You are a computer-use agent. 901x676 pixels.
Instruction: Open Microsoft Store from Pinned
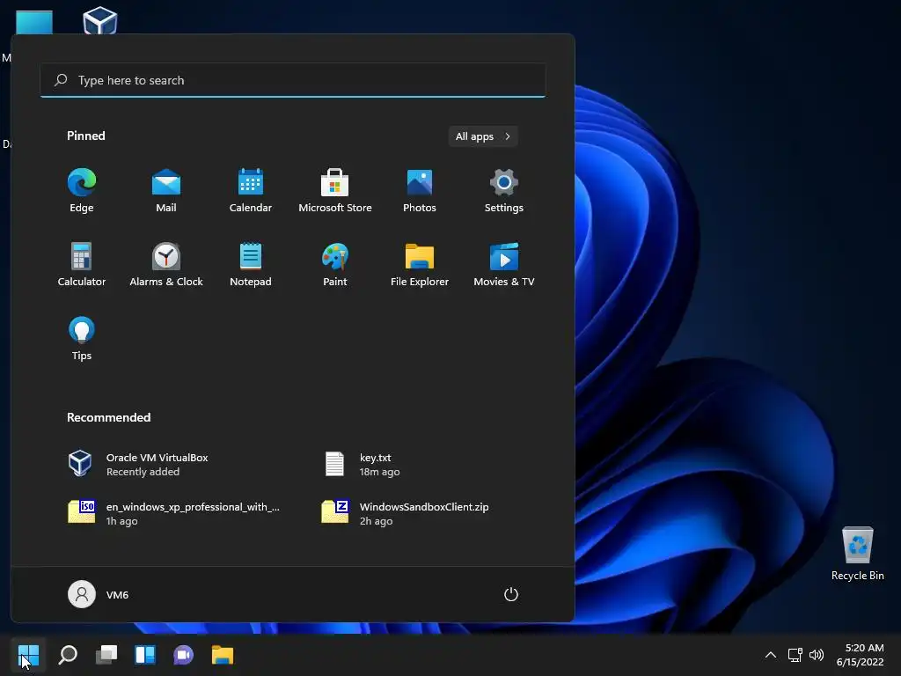click(335, 191)
